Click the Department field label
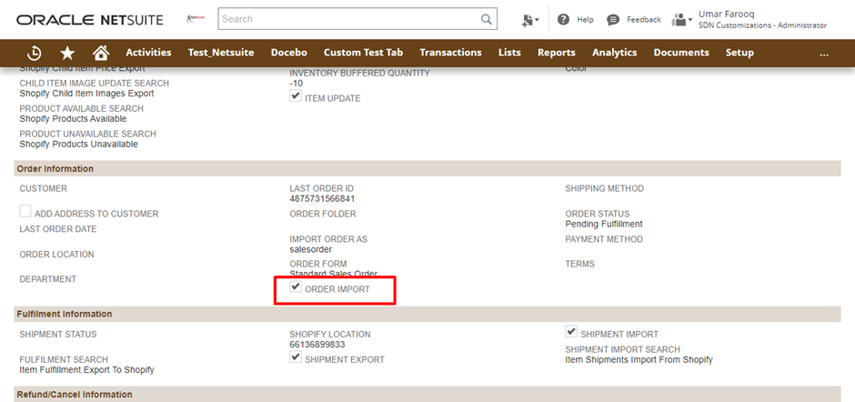Viewport: 855px width, 402px height. (x=48, y=279)
